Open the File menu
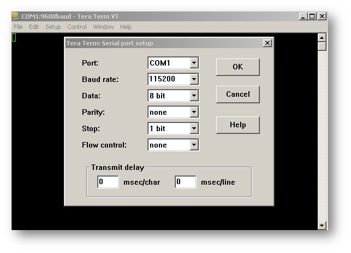 pyautogui.click(x=18, y=27)
